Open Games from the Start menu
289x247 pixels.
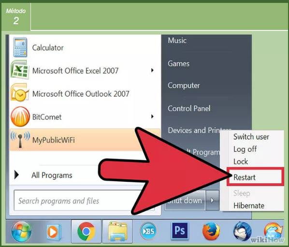point(179,64)
